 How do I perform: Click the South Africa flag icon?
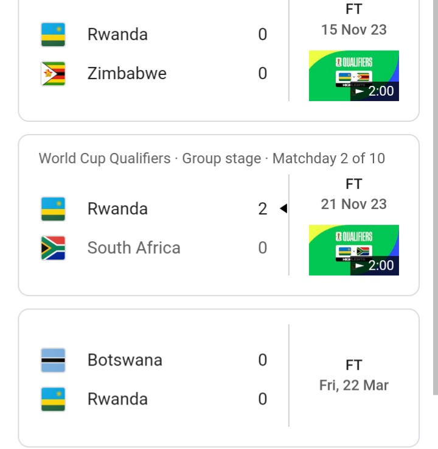pos(54,248)
